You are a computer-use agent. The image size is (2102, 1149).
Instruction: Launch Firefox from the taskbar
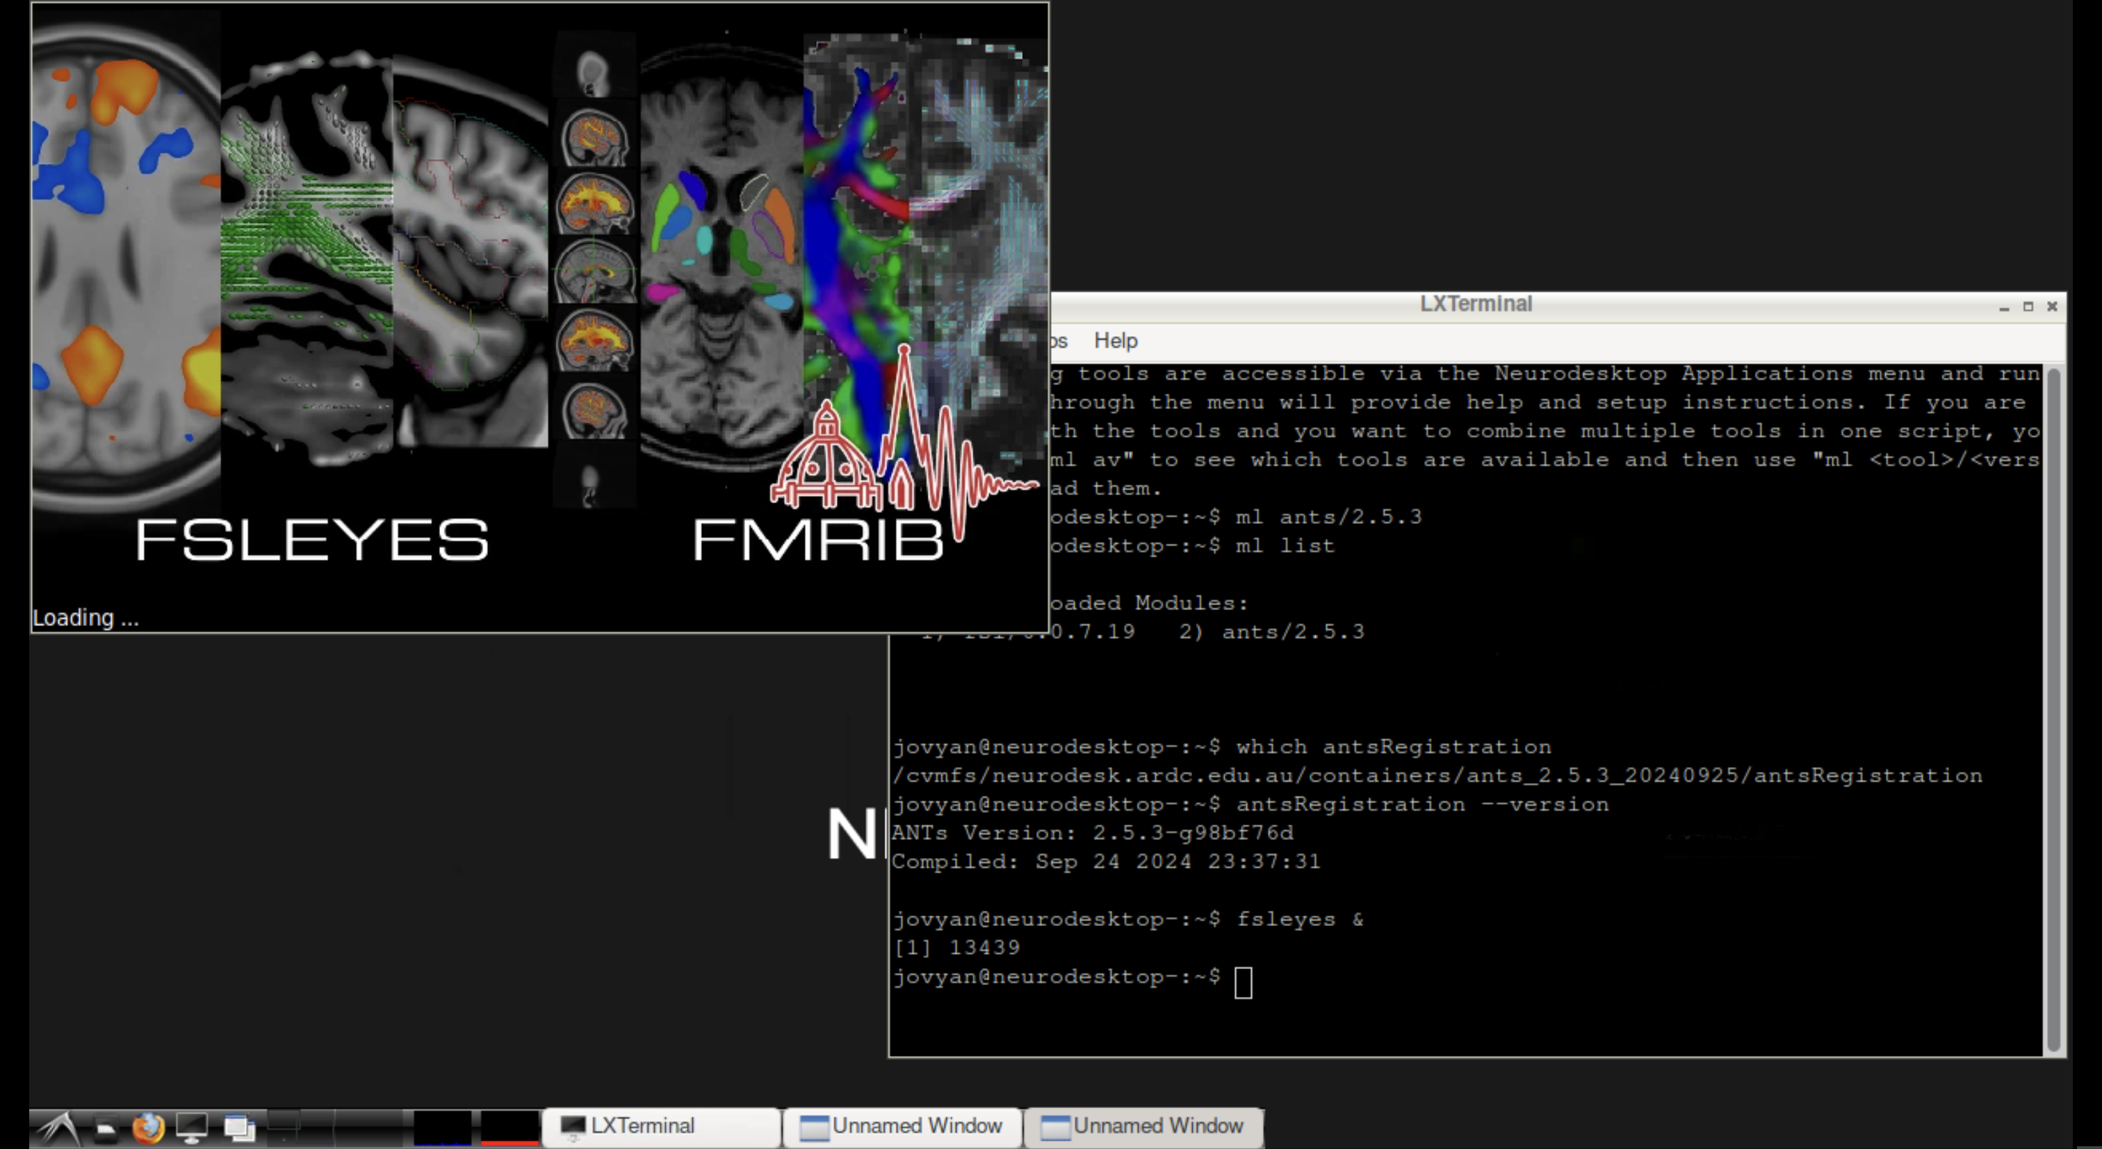tap(149, 1129)
